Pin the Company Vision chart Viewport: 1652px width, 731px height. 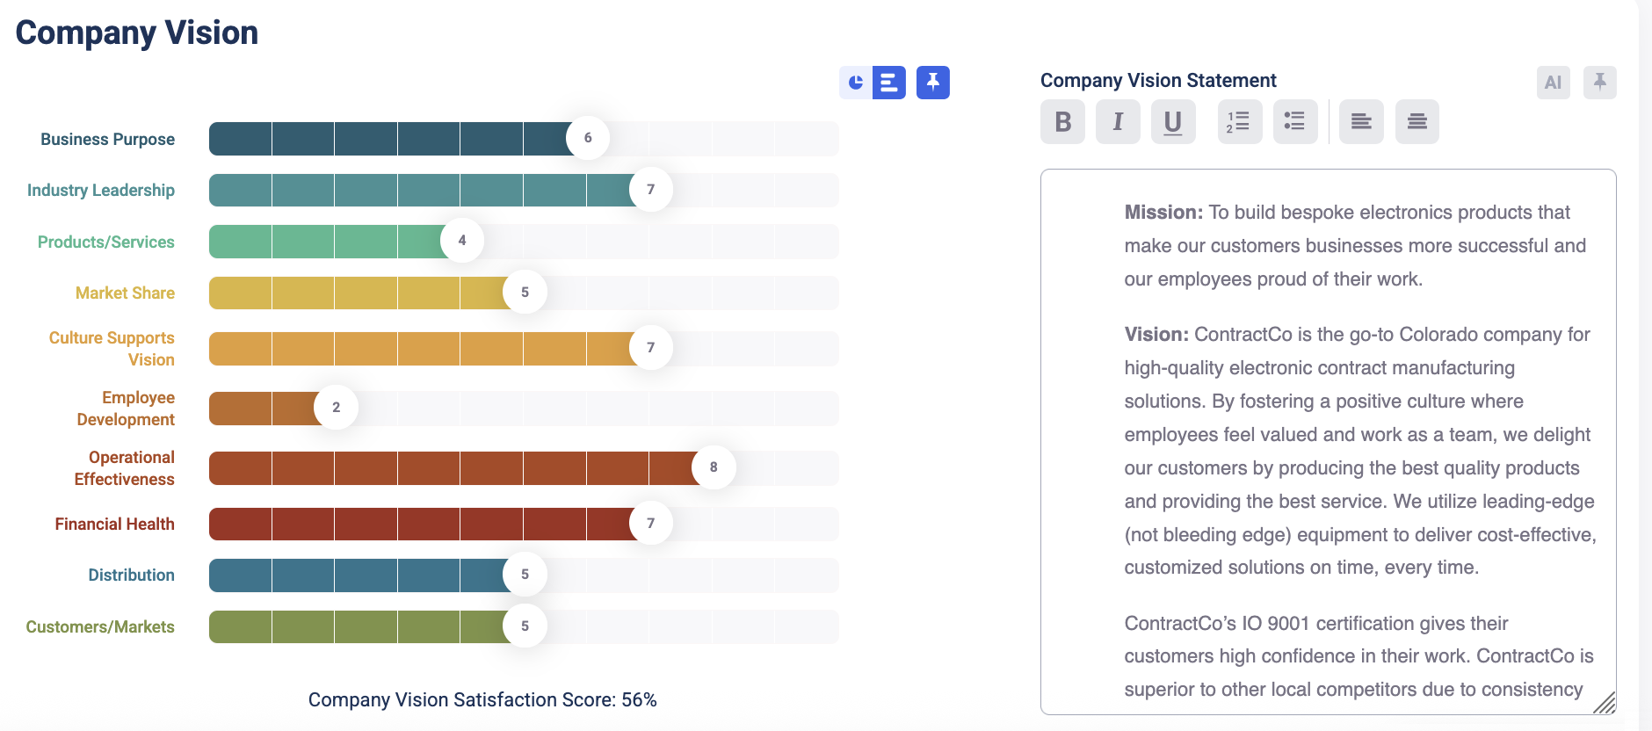[x=933, y=83]
